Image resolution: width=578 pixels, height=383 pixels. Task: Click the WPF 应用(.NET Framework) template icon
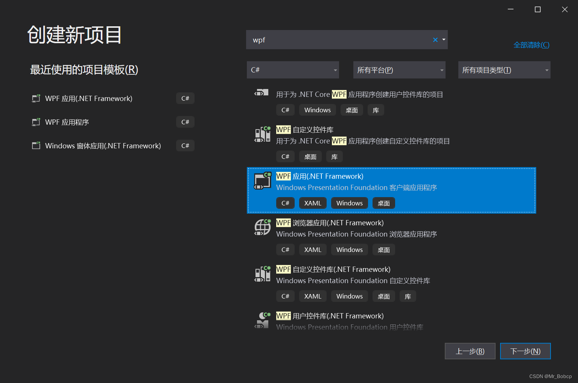click(263, 181)
